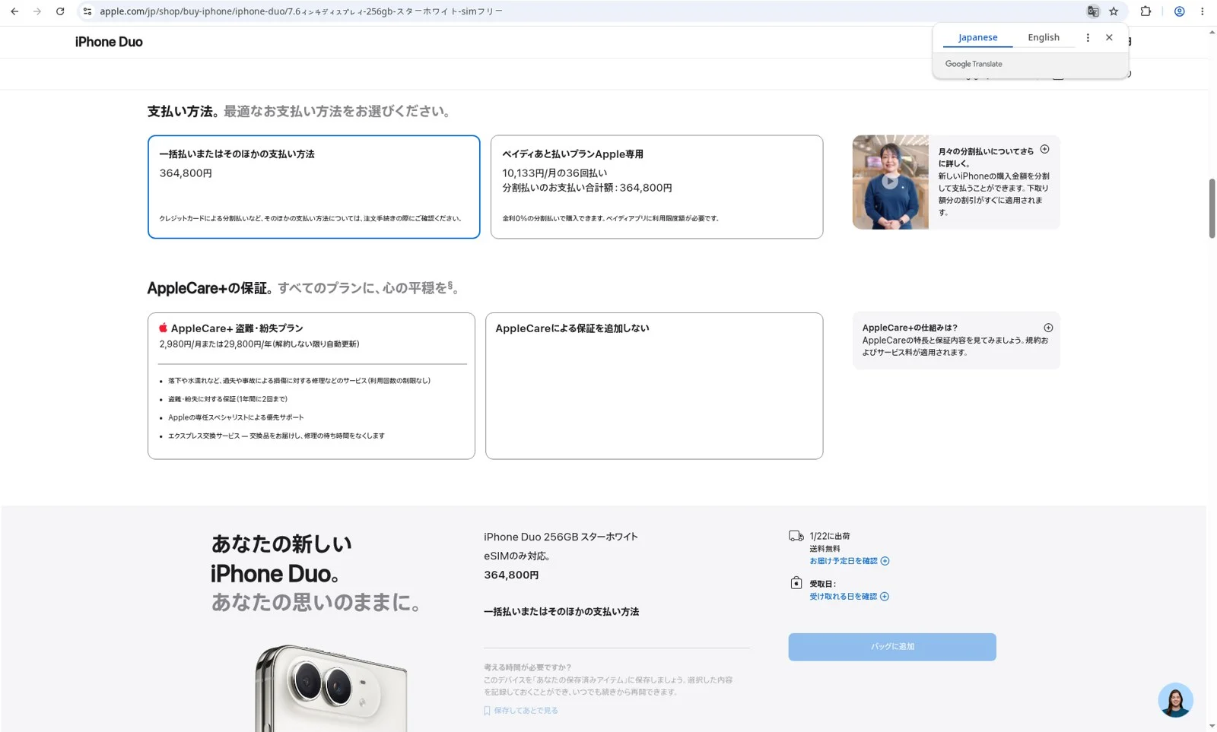Expand the 月々の分割払い info card plus icon
This screenshot has width=1217, height=732.
(1044, 149)
